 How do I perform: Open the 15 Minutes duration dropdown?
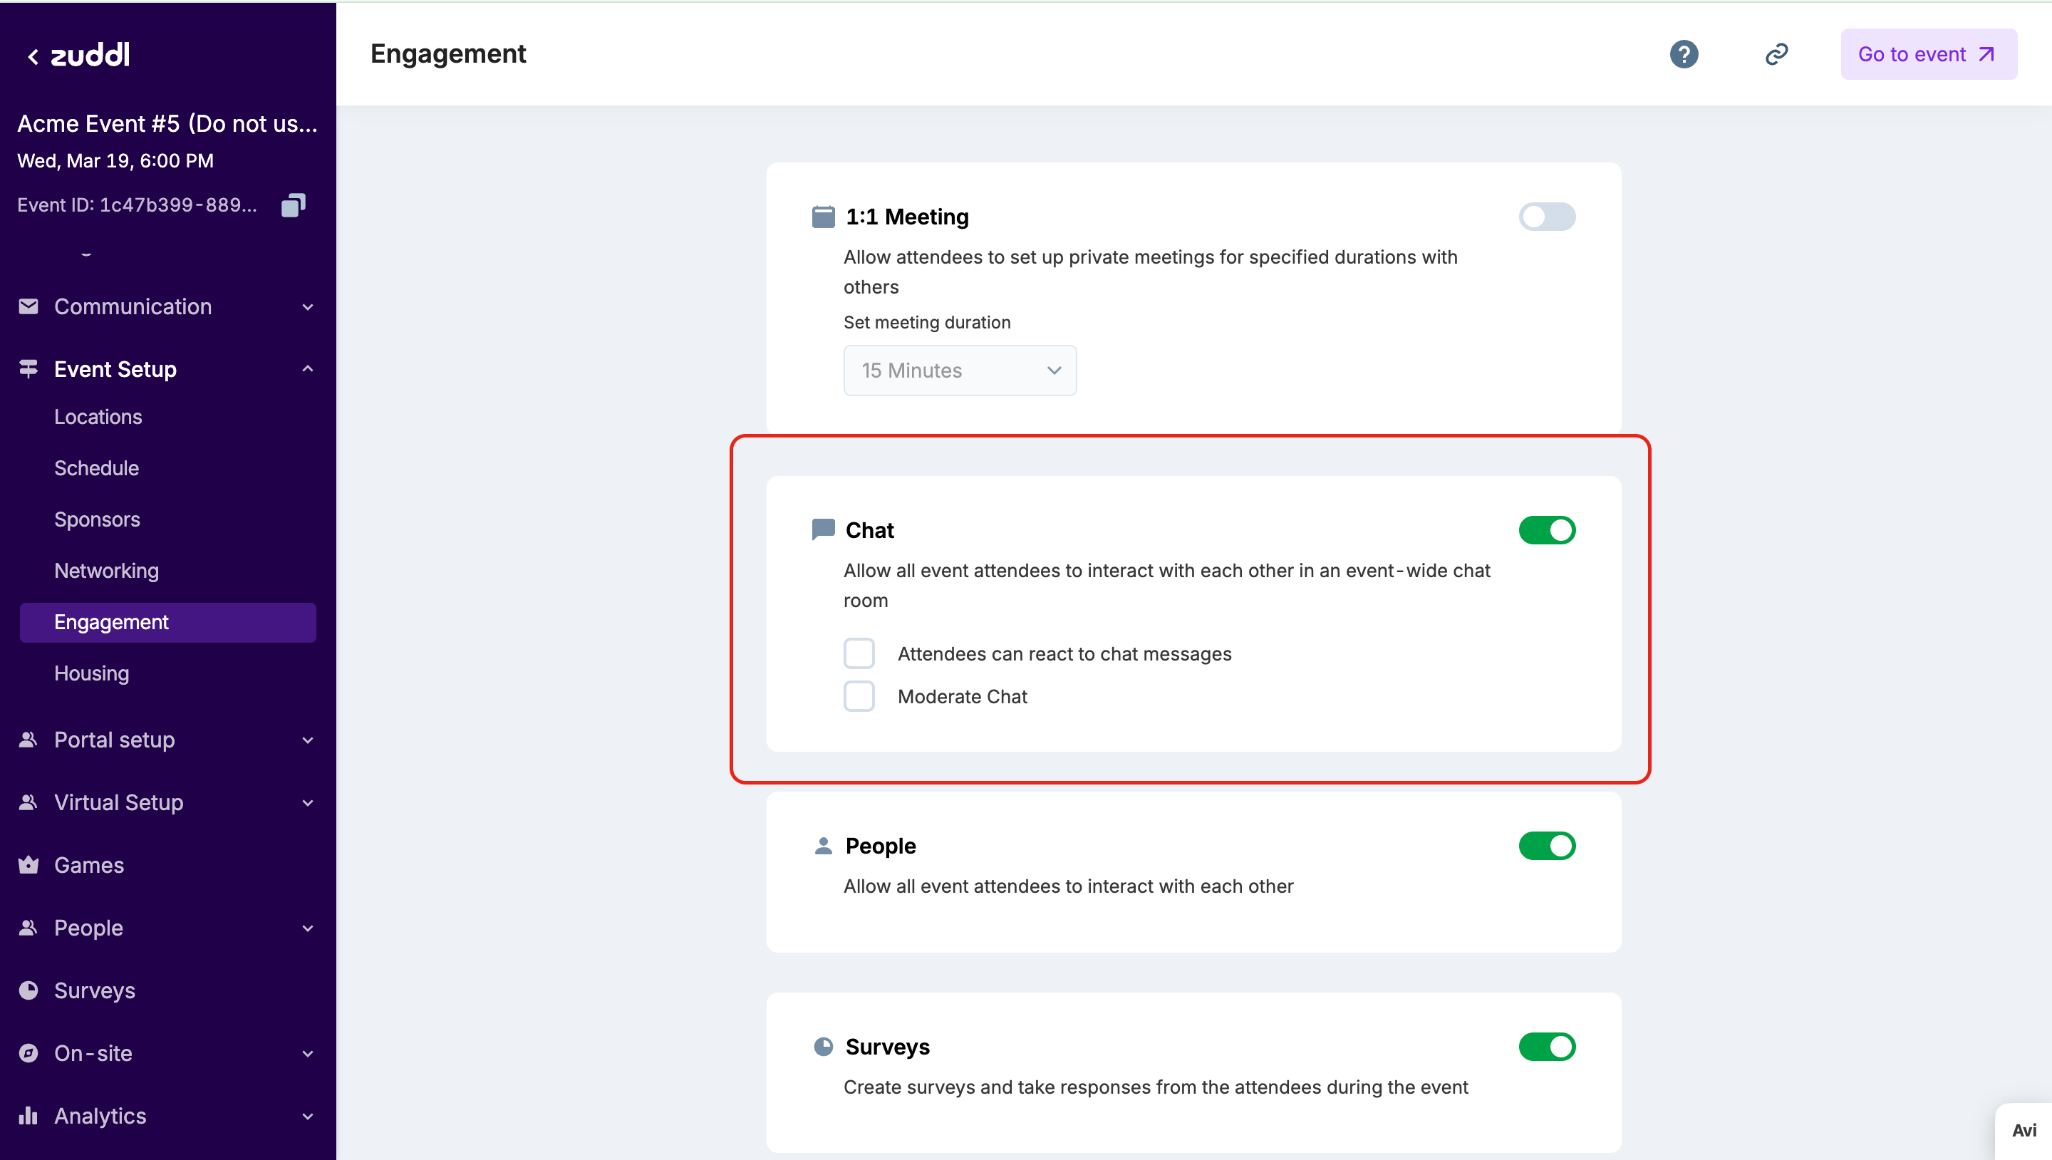pyautogui.click(x=959, y=371)
